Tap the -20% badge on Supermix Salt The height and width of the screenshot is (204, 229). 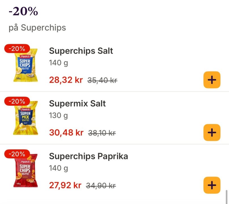[17, 101]
